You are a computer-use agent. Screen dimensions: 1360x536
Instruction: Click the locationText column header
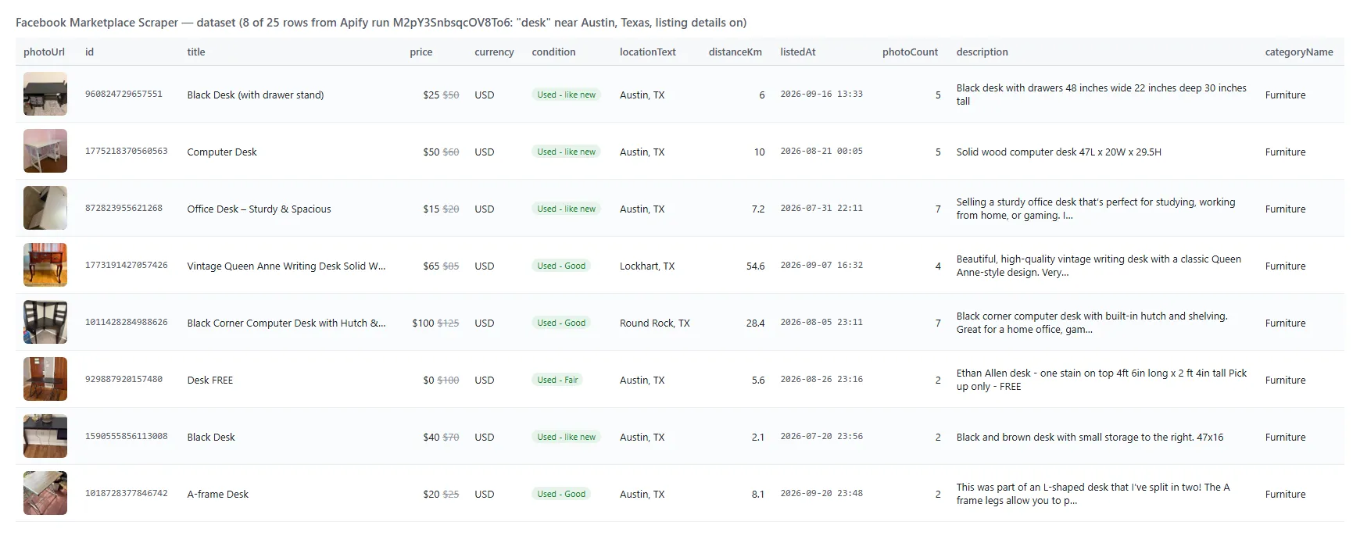coord(648,52)
